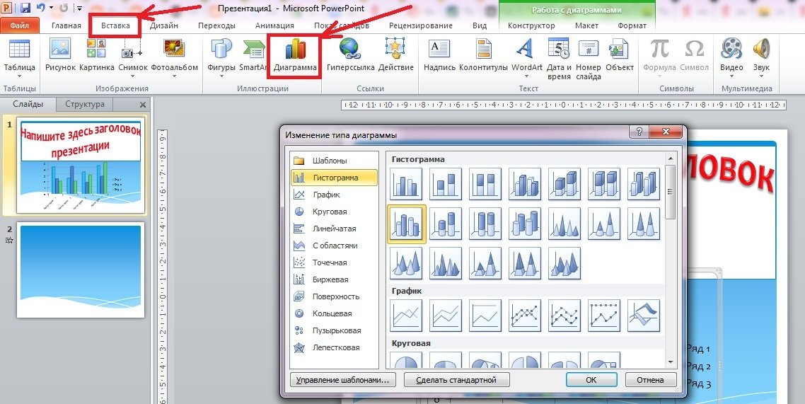The image size is (805, 404).
Task: Choose С областями chart category
Action: (x=334, y=246)
